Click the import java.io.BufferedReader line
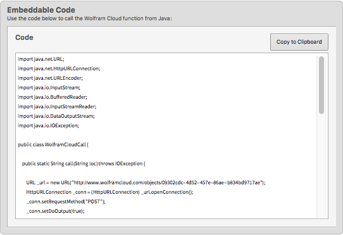This screenshot has height=235, width=343. [53, 97]
